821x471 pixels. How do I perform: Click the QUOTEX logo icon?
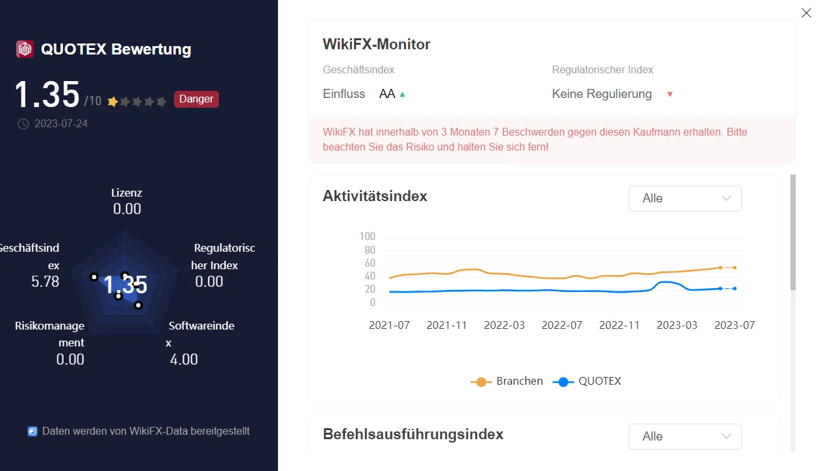pyautogui.click(x=25, y=49)
